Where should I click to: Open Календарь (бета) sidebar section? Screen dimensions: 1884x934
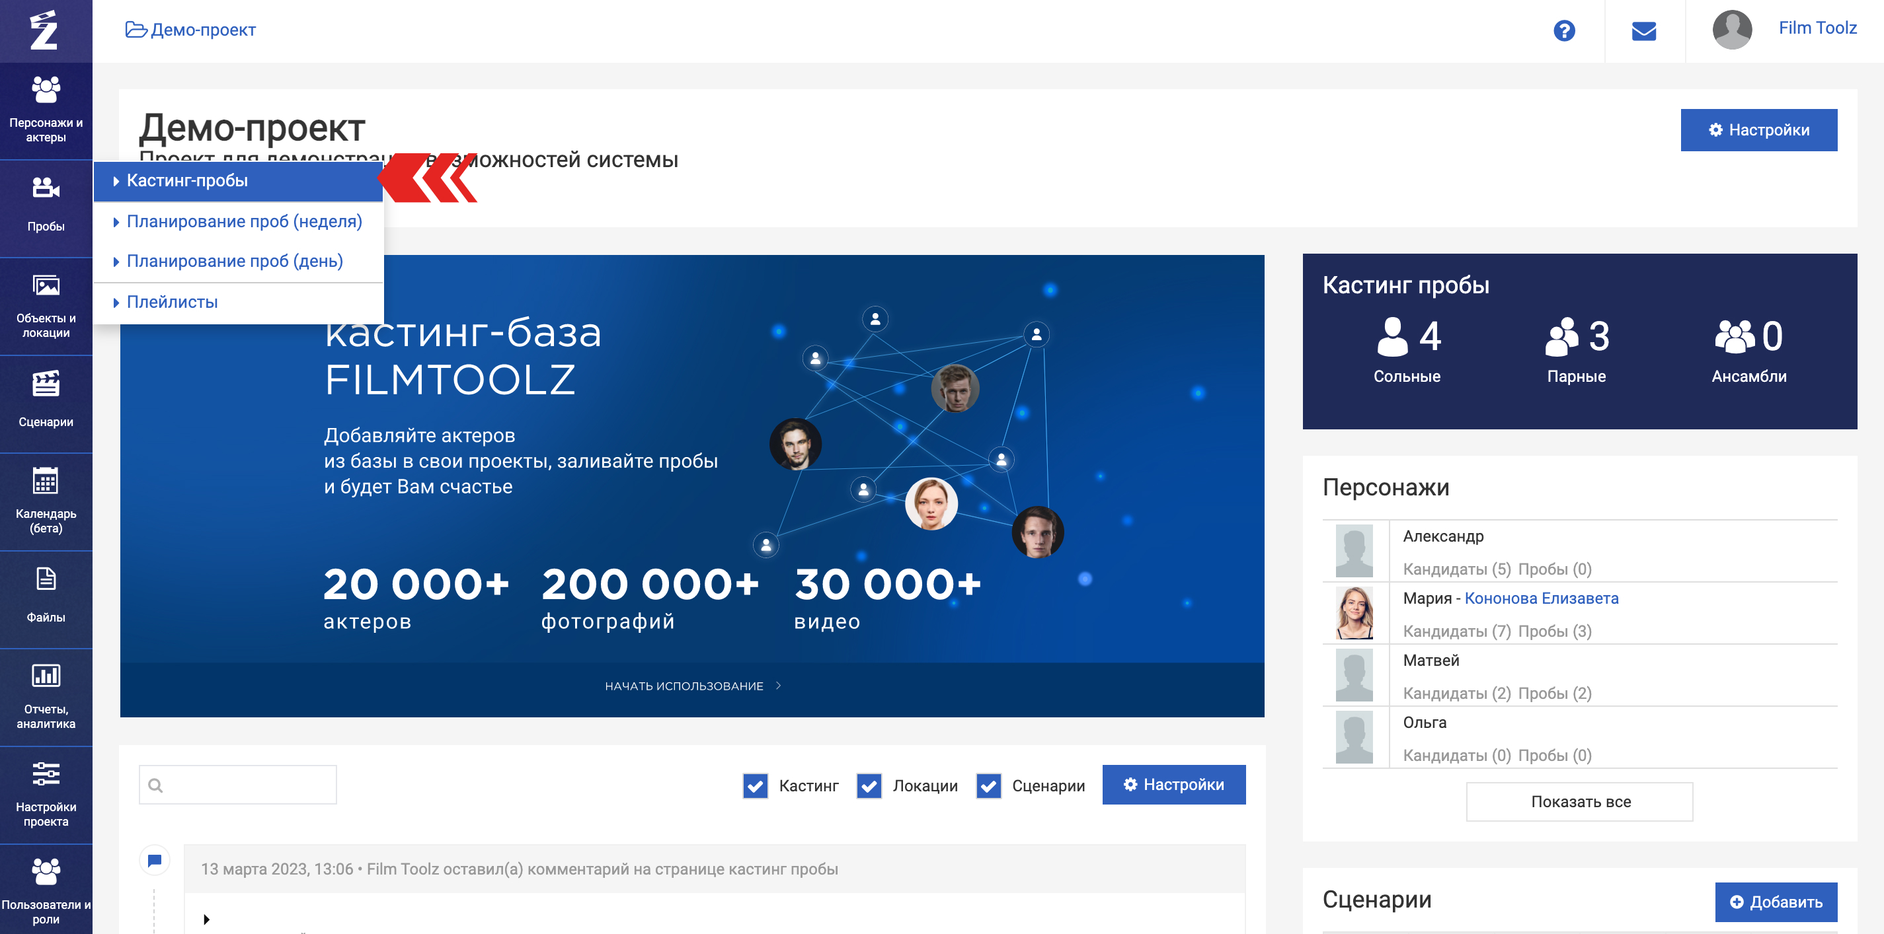[46, 501]
